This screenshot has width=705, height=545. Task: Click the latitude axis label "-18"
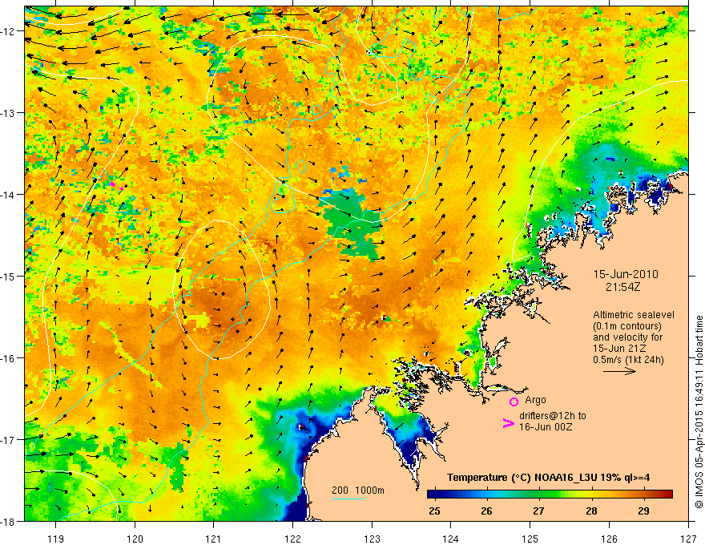coord(9,521)
